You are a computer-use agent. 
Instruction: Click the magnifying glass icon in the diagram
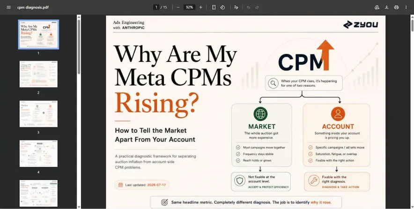273,83
